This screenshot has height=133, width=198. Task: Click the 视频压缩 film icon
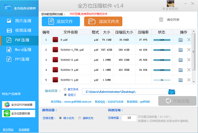coord(9,30)
